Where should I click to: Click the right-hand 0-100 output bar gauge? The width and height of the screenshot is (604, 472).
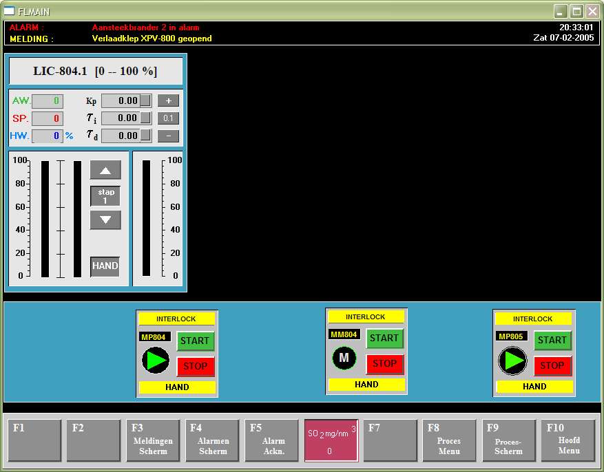(x=146, y=218)
